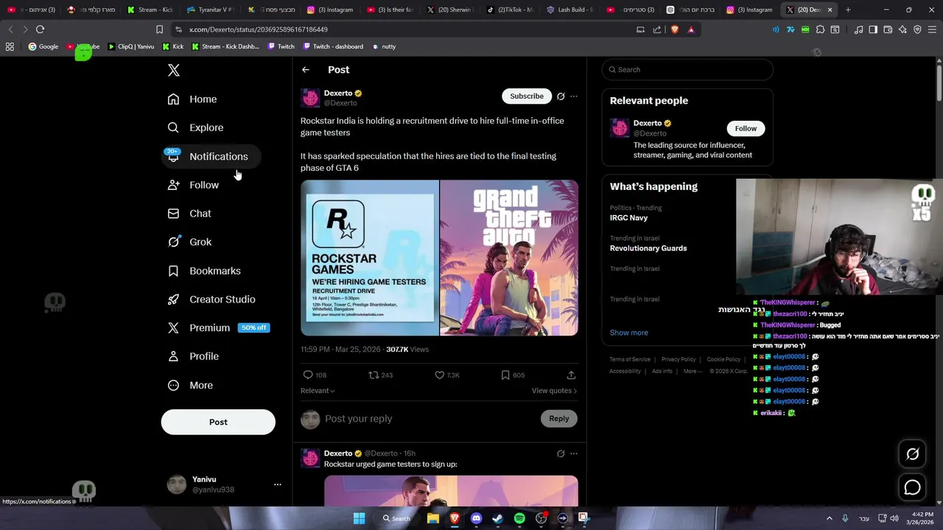Expand the Relevant replies sort dropdown
The width and height of the screenshot is (943, 530).
(318, 391)
